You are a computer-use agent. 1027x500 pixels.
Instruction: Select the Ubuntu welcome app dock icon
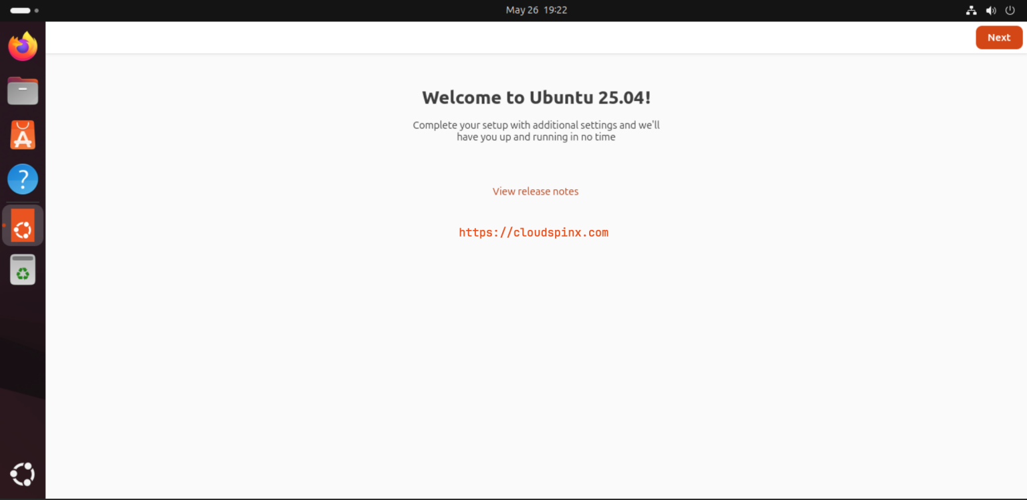23,225
